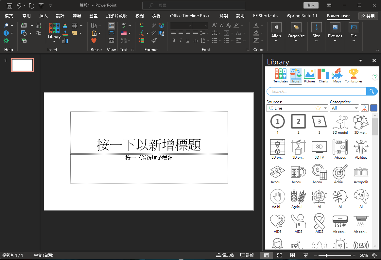
Task: Click the font color A in Color group
Action: pyautogui.click(x=256, y=25)
